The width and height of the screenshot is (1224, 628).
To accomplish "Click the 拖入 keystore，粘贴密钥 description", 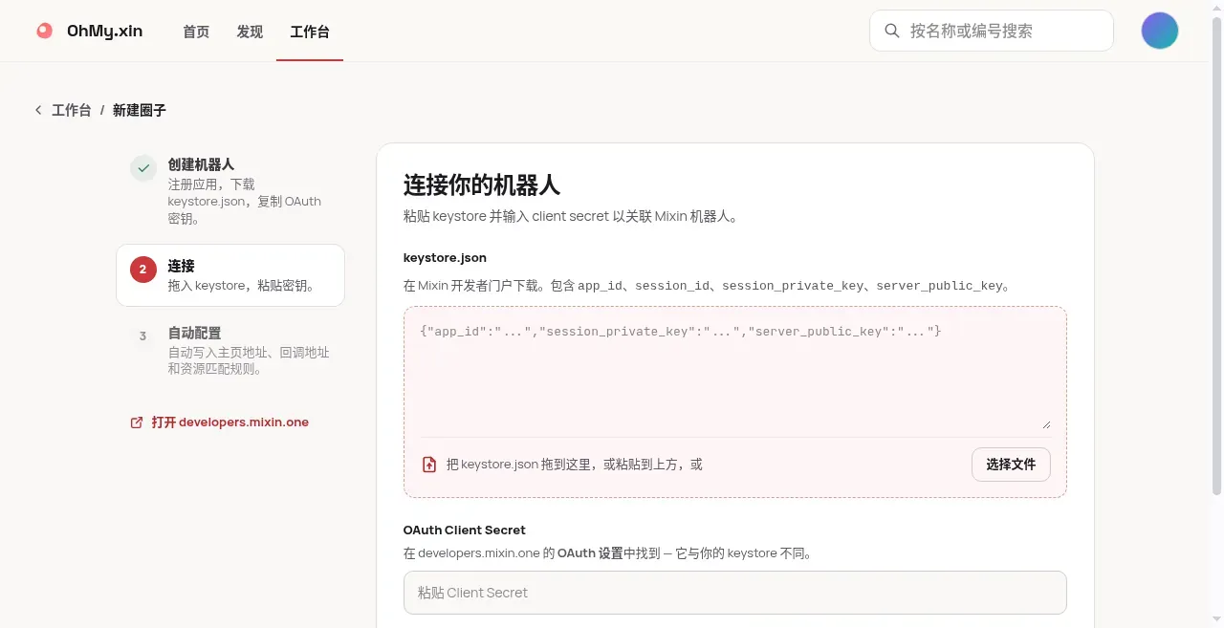I will tap(241, 285).
